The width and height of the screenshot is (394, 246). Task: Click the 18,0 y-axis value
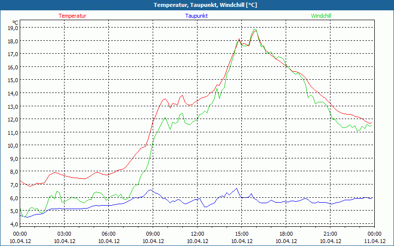pos(13,41)
